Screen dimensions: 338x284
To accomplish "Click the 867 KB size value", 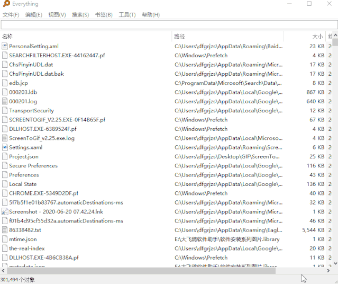I will point(315,92).
